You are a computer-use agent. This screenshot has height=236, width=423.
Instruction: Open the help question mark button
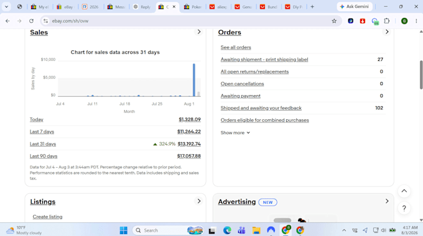pos(404,208)
